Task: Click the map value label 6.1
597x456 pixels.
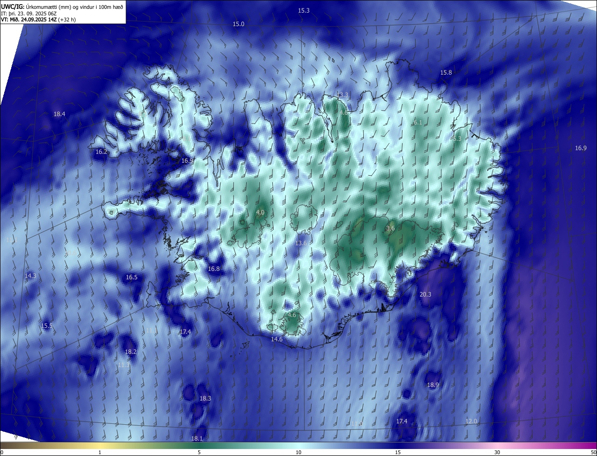Action: click(417, 123)
